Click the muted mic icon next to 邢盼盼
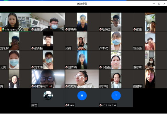This screenshot has width=167, height=114. click(x=67, y=29)
